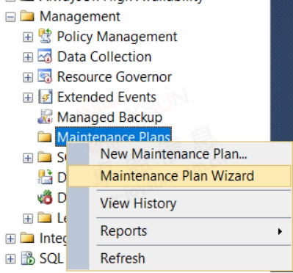The image size is (293, 273).
Task: Click the Management folder icon
Action: click(x=27, y=16)
